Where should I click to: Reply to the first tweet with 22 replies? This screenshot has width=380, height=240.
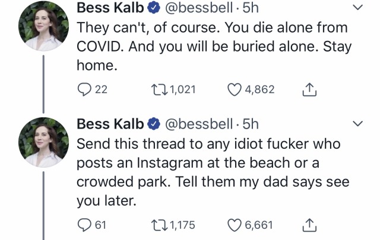[84, 89]
